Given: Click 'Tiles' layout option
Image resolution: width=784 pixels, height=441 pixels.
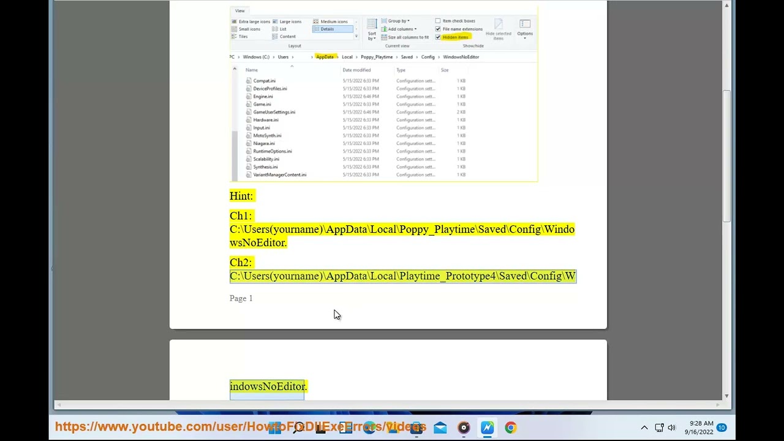Looking at the screenshot, I should point(239,36).
